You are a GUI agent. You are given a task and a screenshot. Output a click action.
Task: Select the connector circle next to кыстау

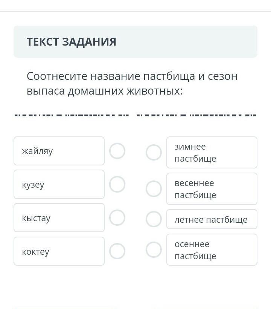pos(117,218)
